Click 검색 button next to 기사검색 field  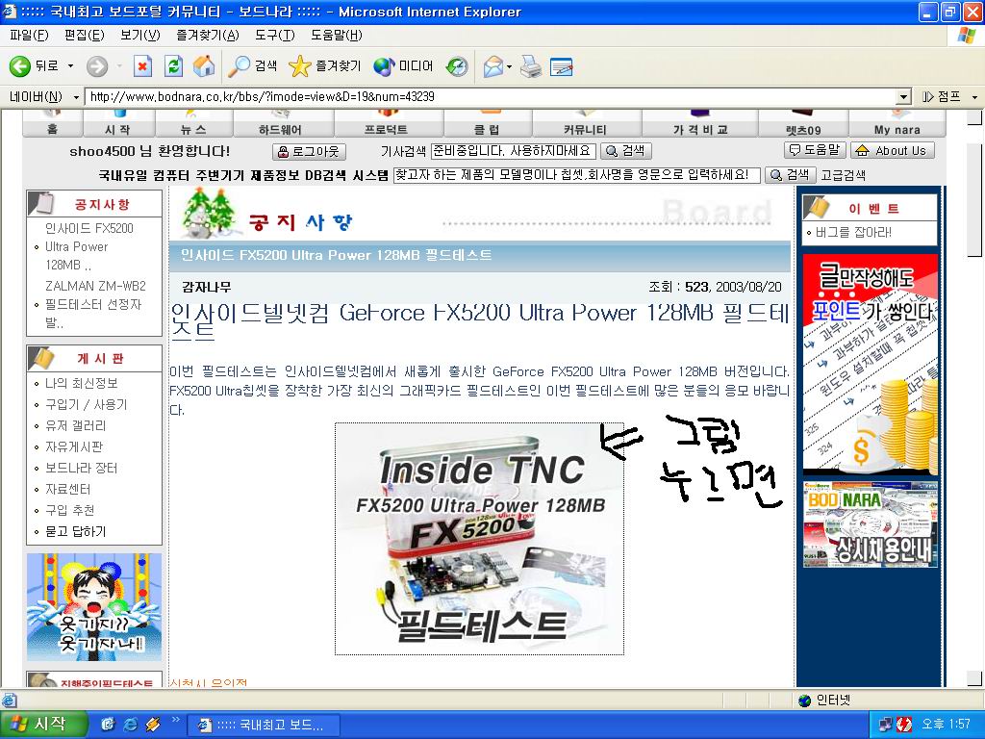pyautogui.click(x=625, y=151)
